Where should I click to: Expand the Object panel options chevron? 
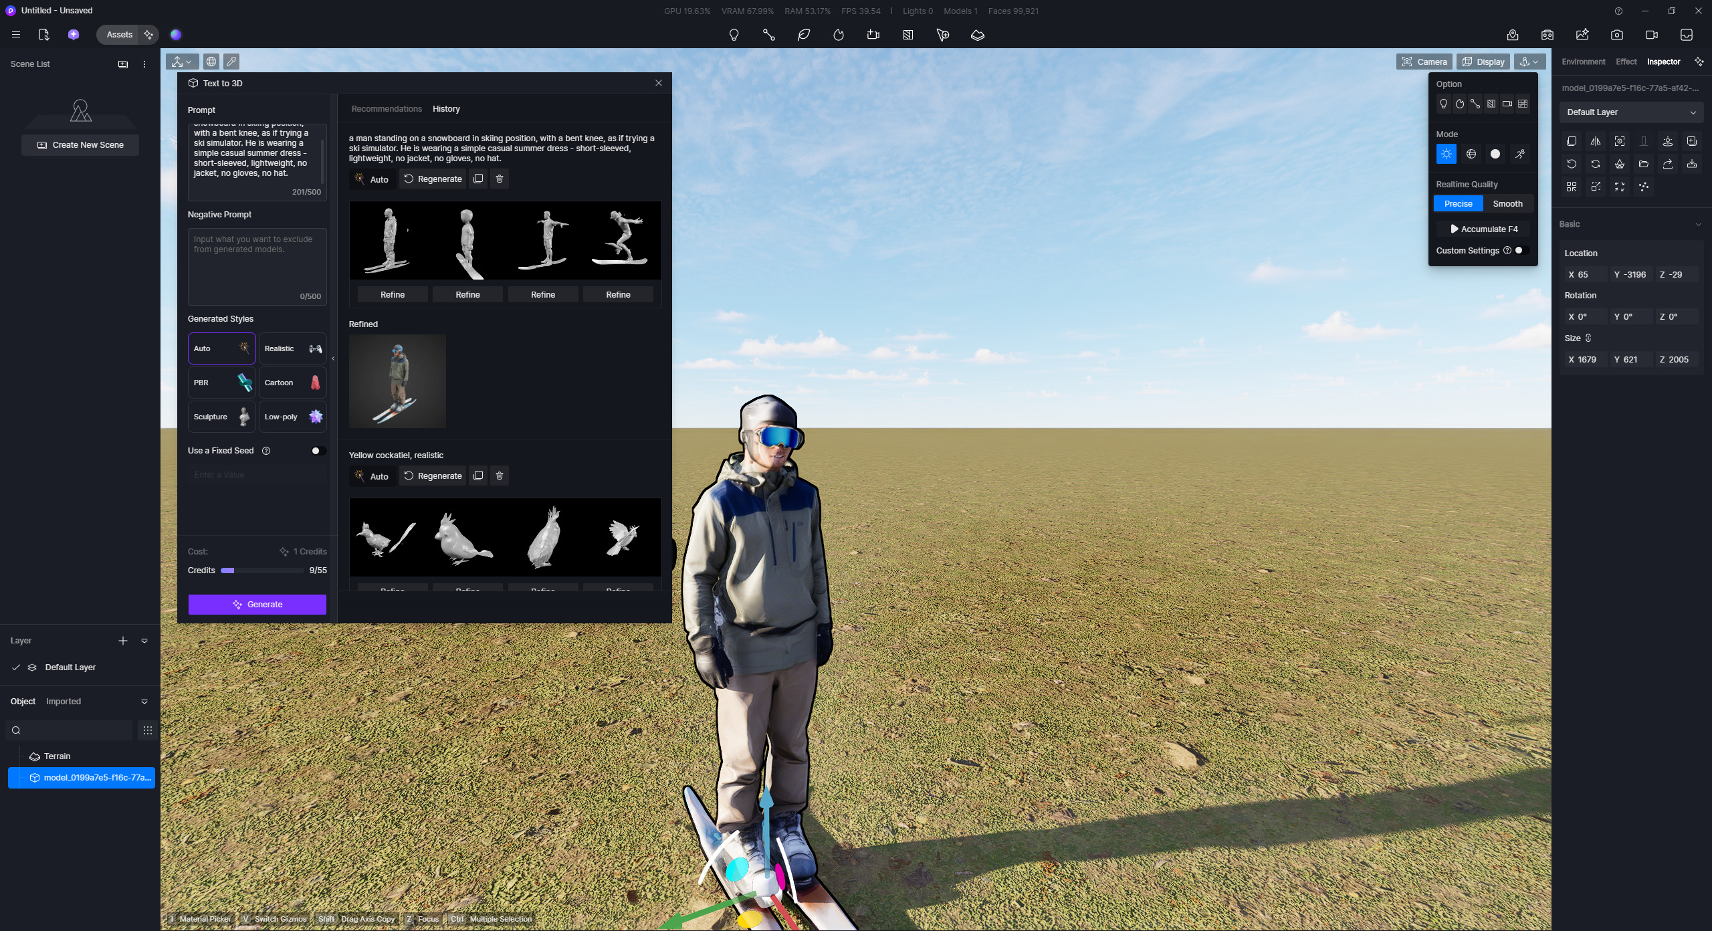(144, 702)
